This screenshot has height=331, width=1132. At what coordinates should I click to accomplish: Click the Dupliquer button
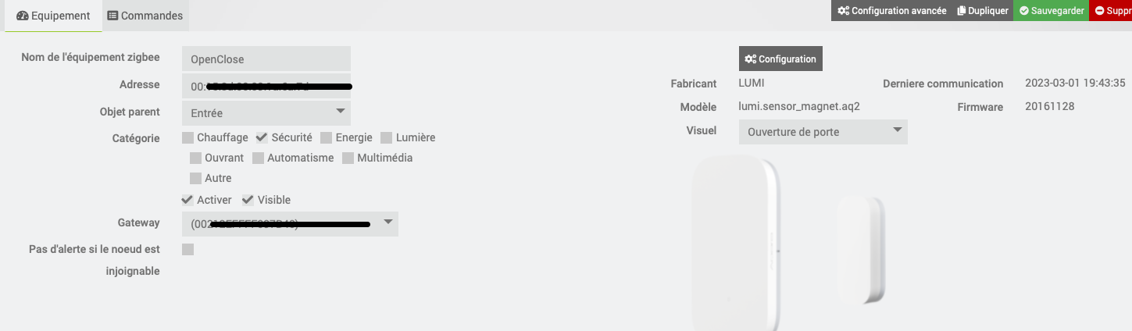coord(983,11)
